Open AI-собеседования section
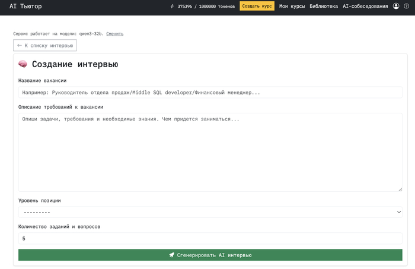This screenshot has height=269, width=415. click(365, 6)
